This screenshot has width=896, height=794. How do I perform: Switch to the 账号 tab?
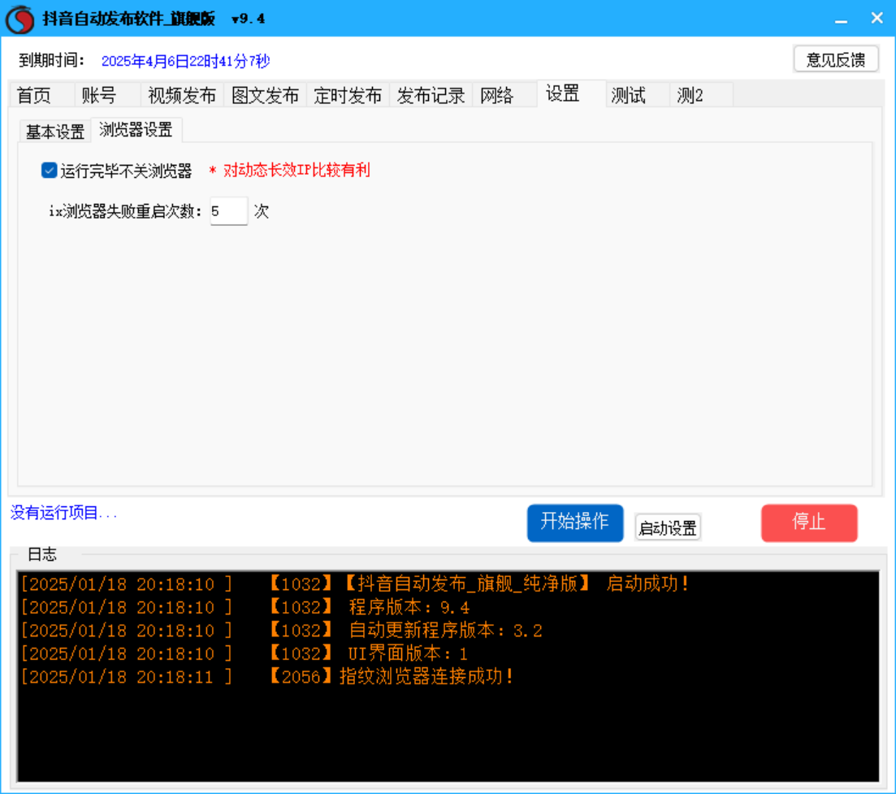click(x=107, y=95)
